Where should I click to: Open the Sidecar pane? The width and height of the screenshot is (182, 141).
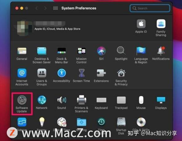(x=22, y=122)
